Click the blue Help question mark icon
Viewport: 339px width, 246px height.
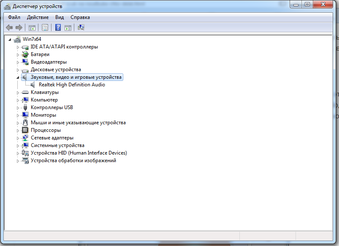point(58,28)
